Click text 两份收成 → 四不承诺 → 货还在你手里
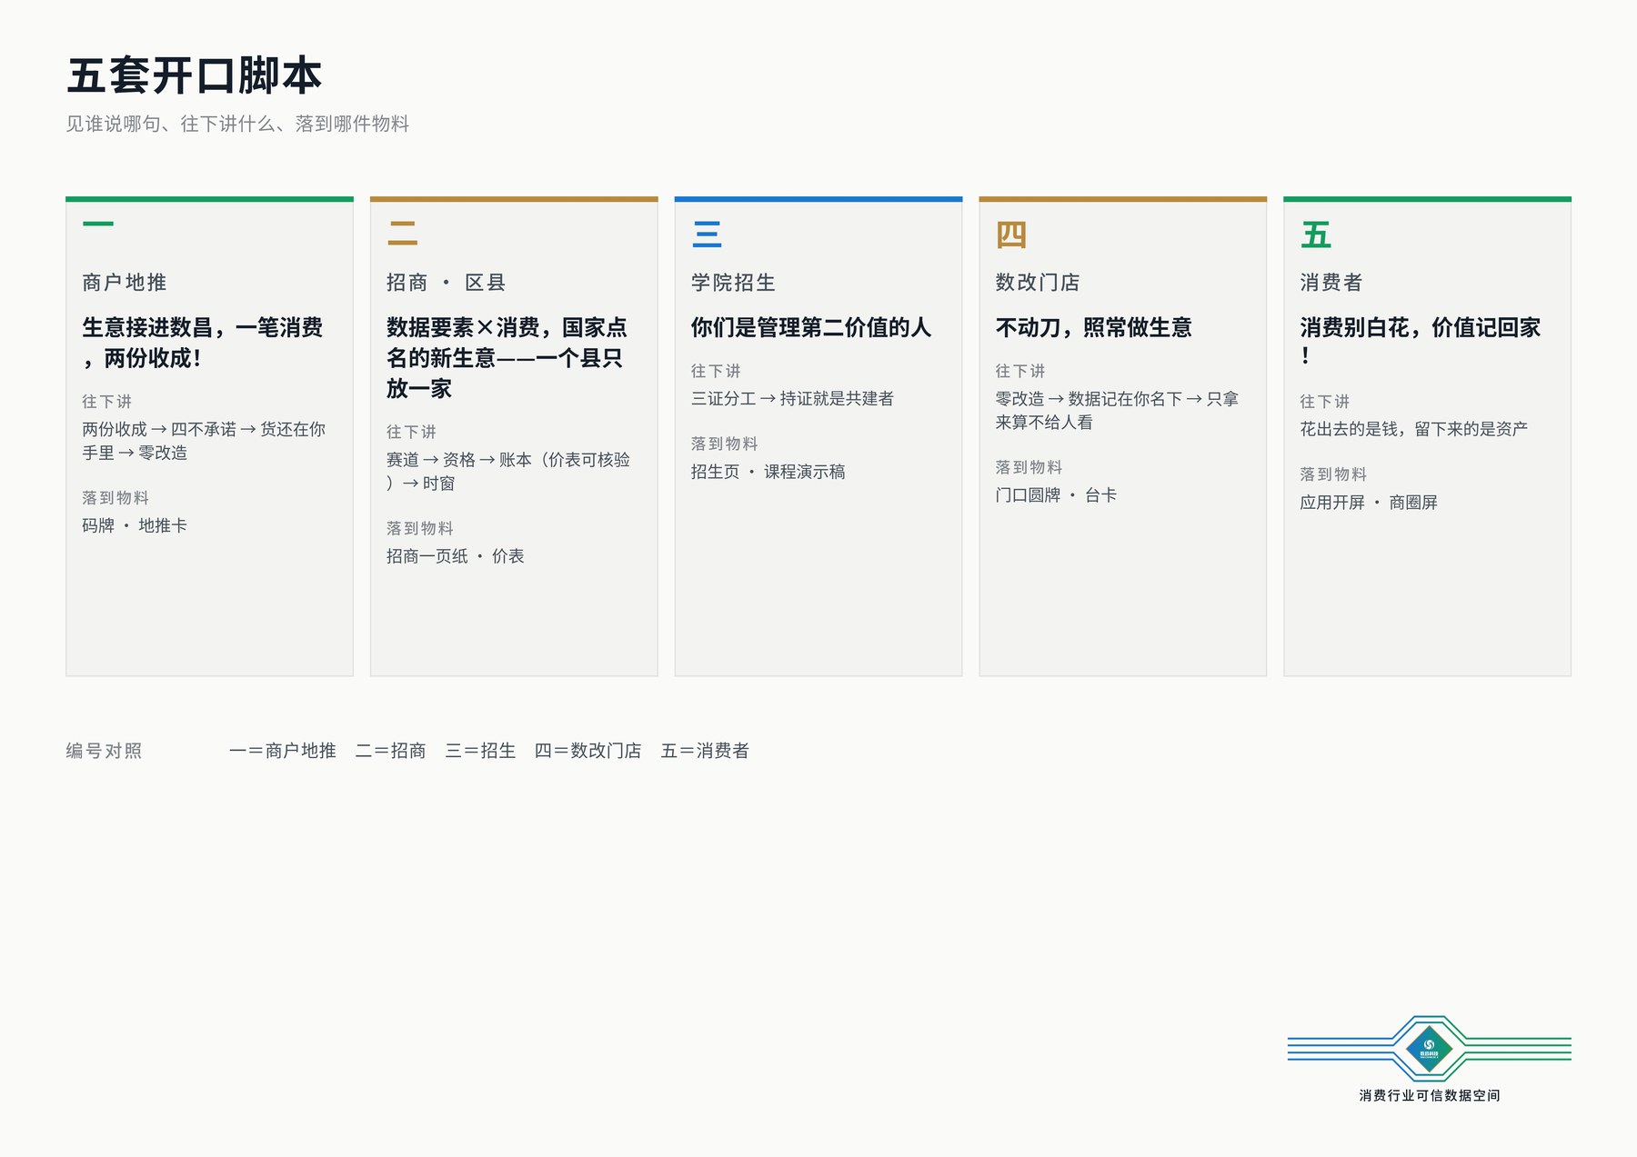1637x1157 pixels. 204,441
